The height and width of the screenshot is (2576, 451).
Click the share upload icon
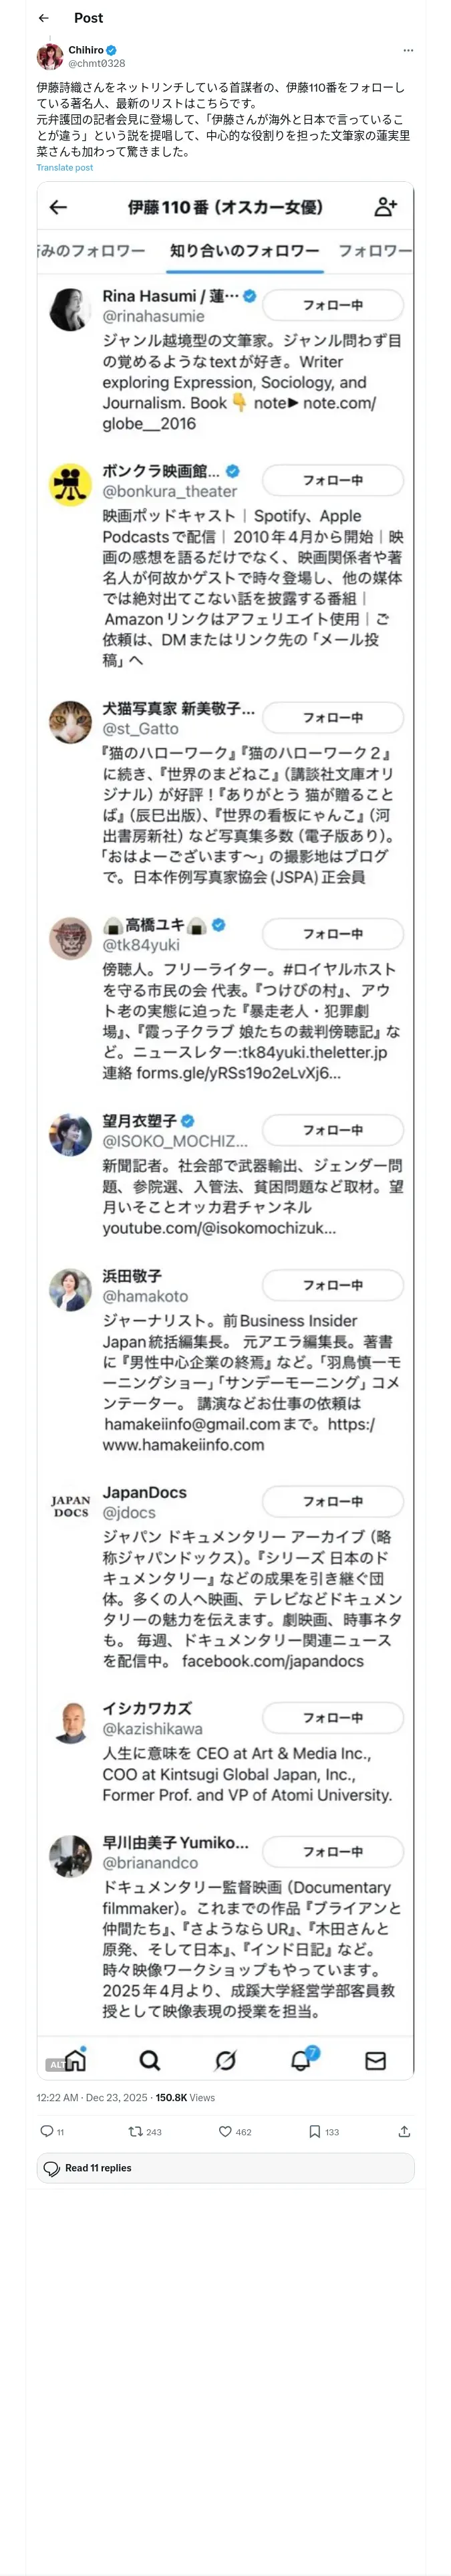pos(404,2131)
